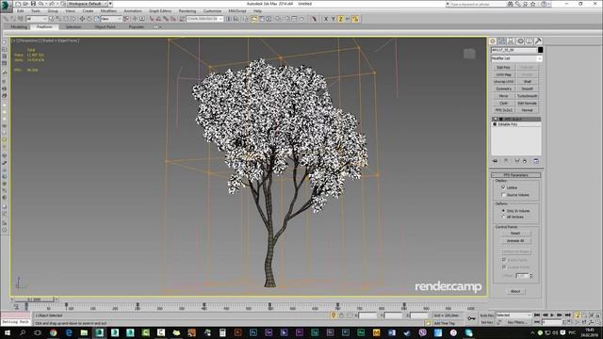Open the Modify command panel tab

coord(502,41)
